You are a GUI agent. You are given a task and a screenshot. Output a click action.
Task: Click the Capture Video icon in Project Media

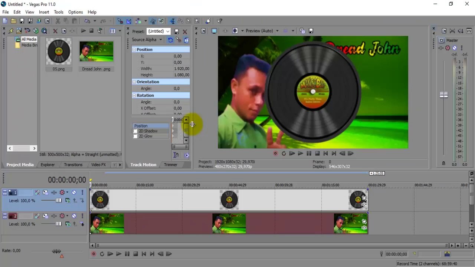(x=27, y=31)
